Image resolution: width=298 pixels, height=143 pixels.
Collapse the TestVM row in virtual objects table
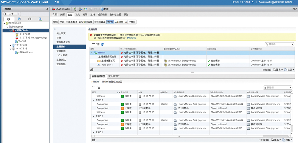(92, 53)
